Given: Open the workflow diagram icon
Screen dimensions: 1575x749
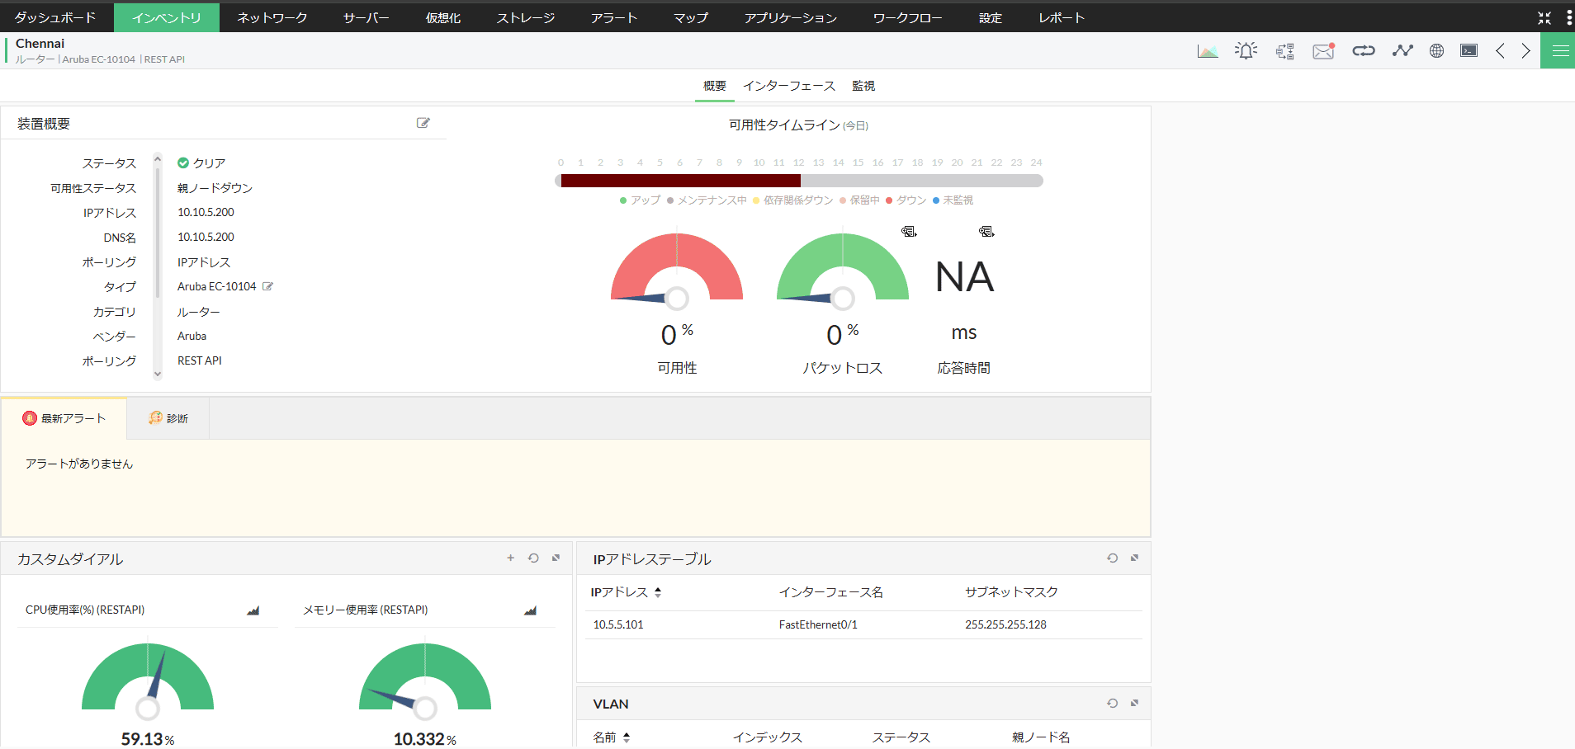Looking at the screenshot, I should [1285, 51].
